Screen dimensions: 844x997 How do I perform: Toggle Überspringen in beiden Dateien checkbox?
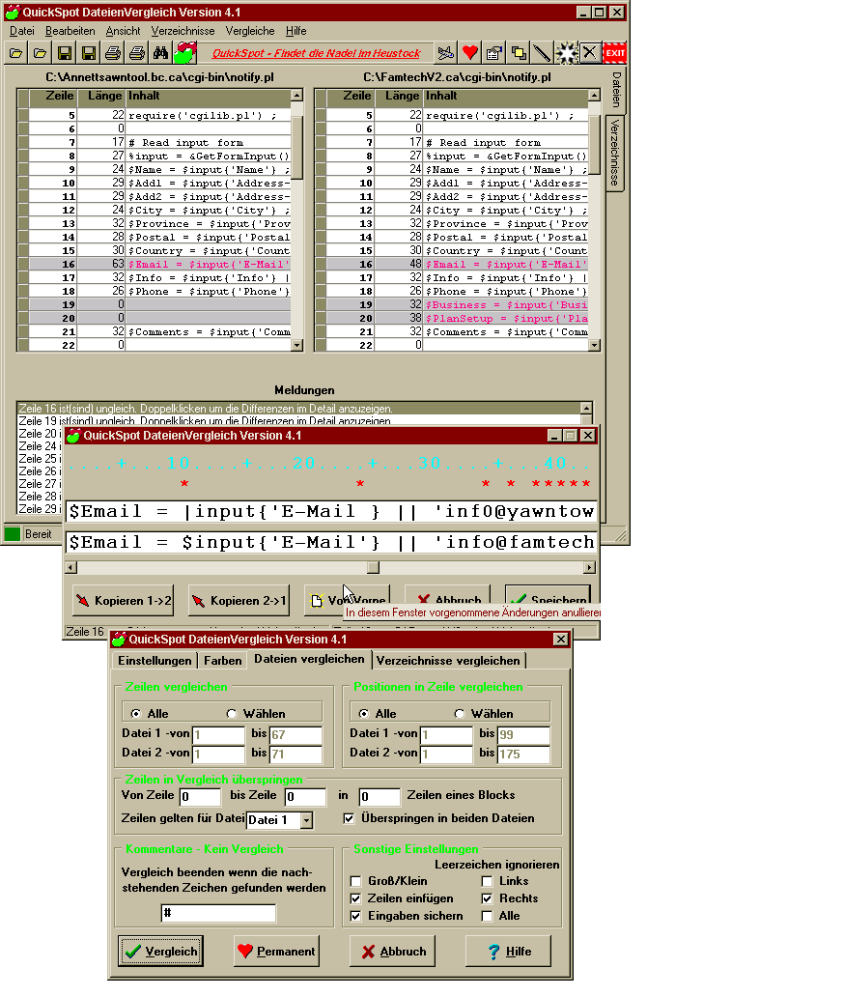pyautogui.click(x=350, y=818)
